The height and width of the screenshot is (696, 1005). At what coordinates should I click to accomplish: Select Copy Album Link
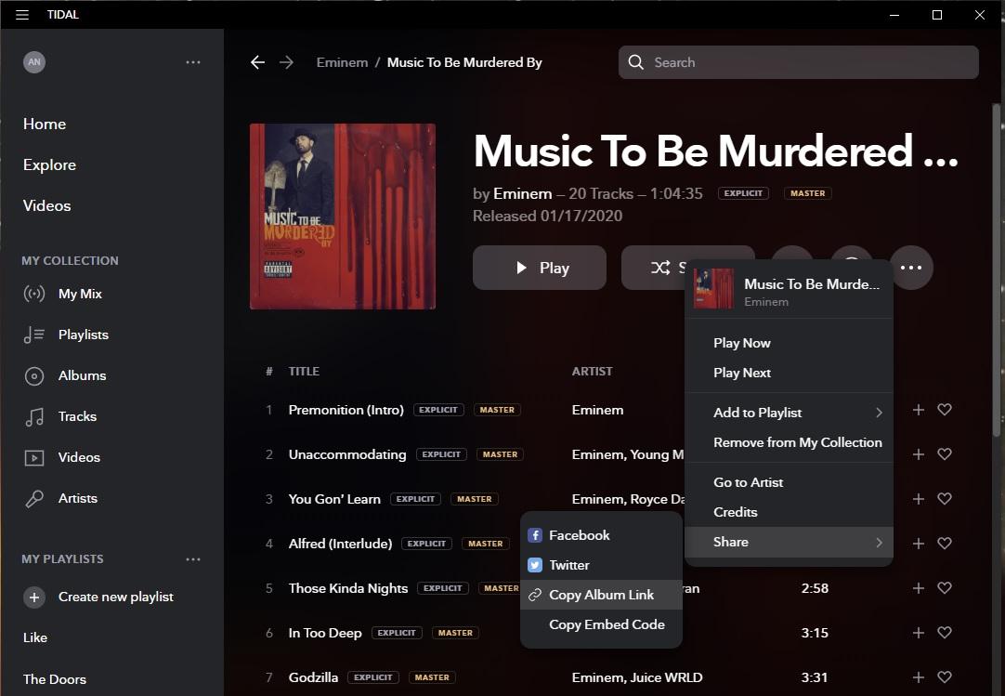601,595
